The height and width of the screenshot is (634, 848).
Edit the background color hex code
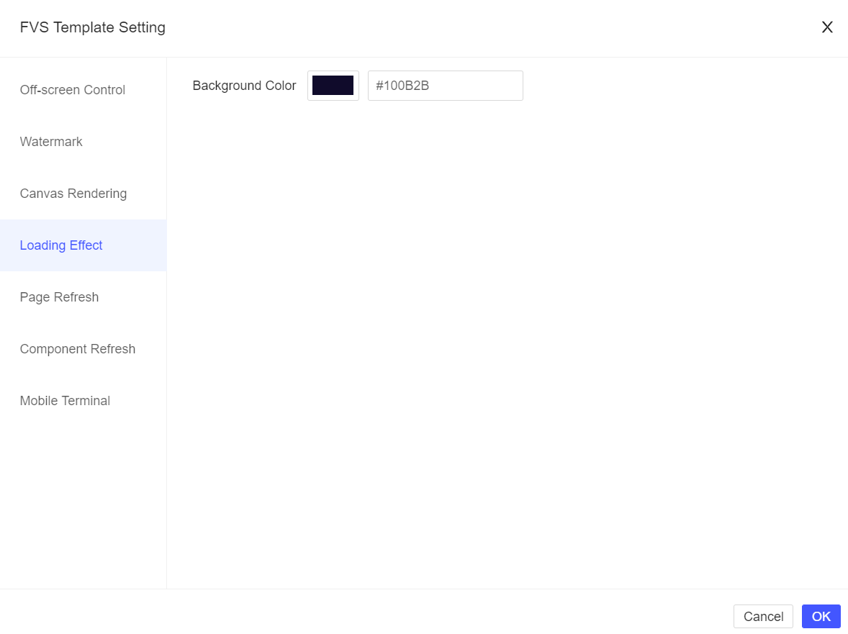click(445, 86)
